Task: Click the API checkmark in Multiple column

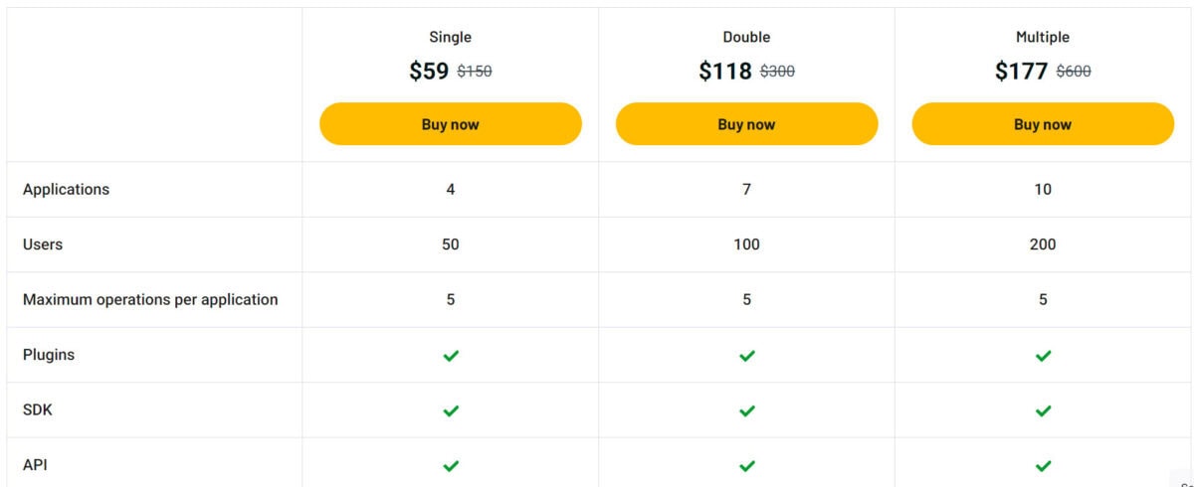Action: 1043,465
